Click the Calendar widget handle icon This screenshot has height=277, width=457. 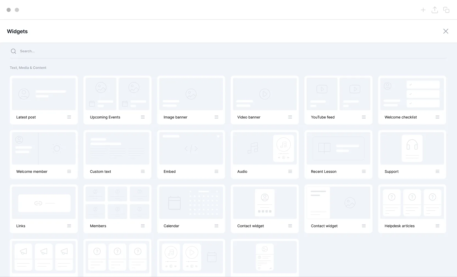(216, 226)
